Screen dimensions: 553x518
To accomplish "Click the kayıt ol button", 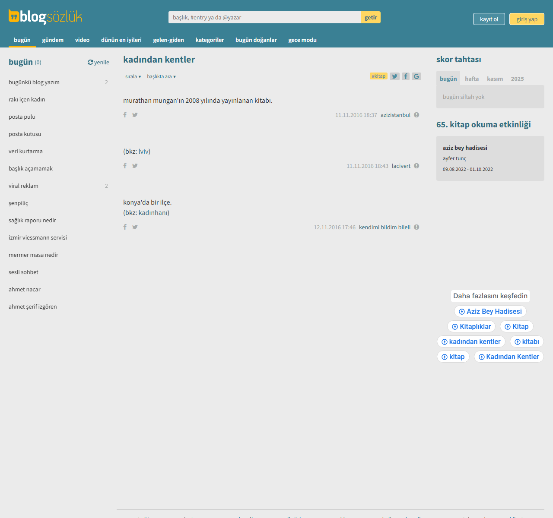I will pyautogui.click(x=489, y=19).
